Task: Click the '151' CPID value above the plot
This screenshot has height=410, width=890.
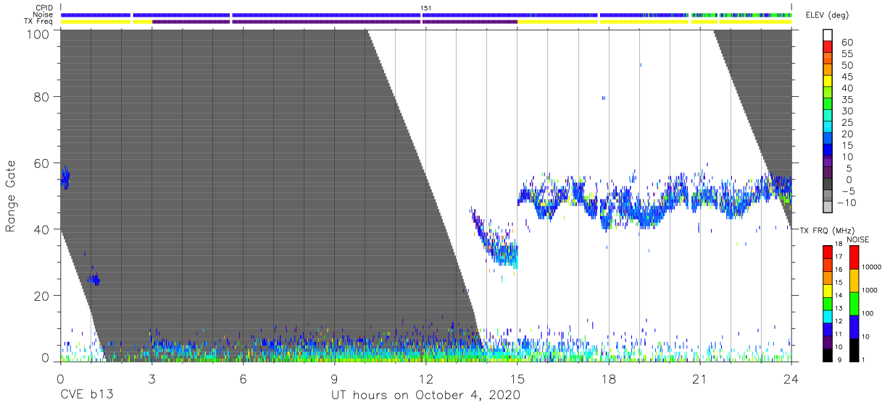Action: [x=425, y=8]
